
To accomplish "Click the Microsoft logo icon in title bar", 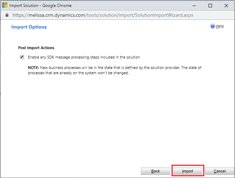I will click(x=5, y=6).
